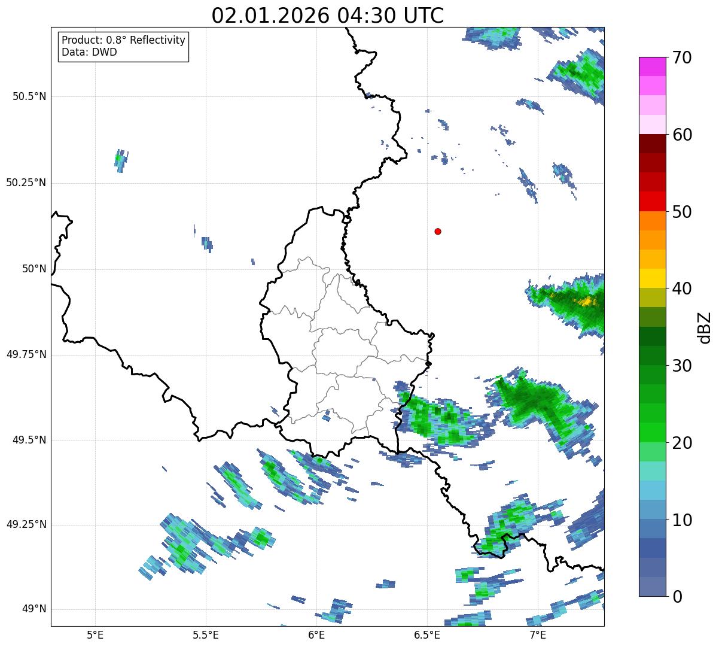
Task: Click the 6.5°E longitude label
Action: [427, 634]
